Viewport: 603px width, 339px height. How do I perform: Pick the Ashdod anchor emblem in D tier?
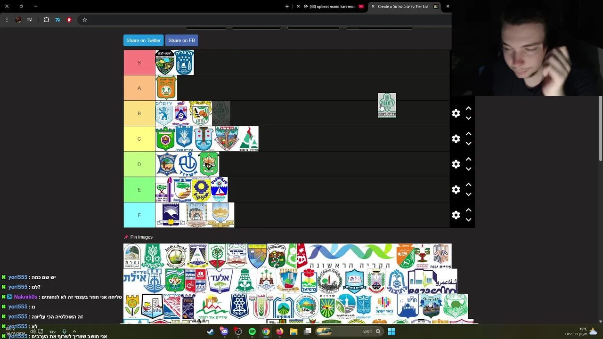tap(188, 164)
